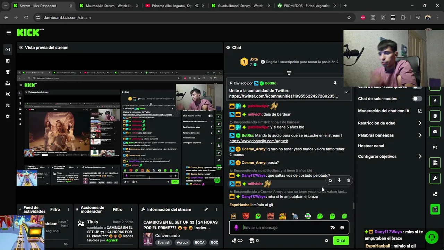Switch to PROMIEDOS Futbol Argentino tab
Viewport: 444px width, 250px height.
[x=307, y=6]
